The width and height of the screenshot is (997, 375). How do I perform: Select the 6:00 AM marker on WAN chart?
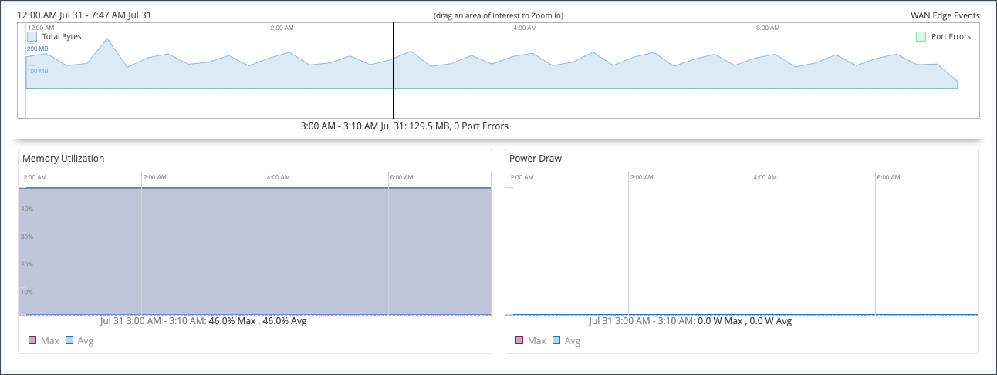[768, 28]
